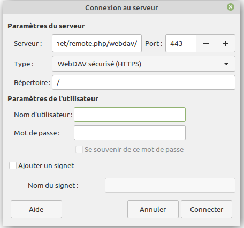Click the Mot de passe label
Viewport: 244px width, 228px height.
[37, 133]
